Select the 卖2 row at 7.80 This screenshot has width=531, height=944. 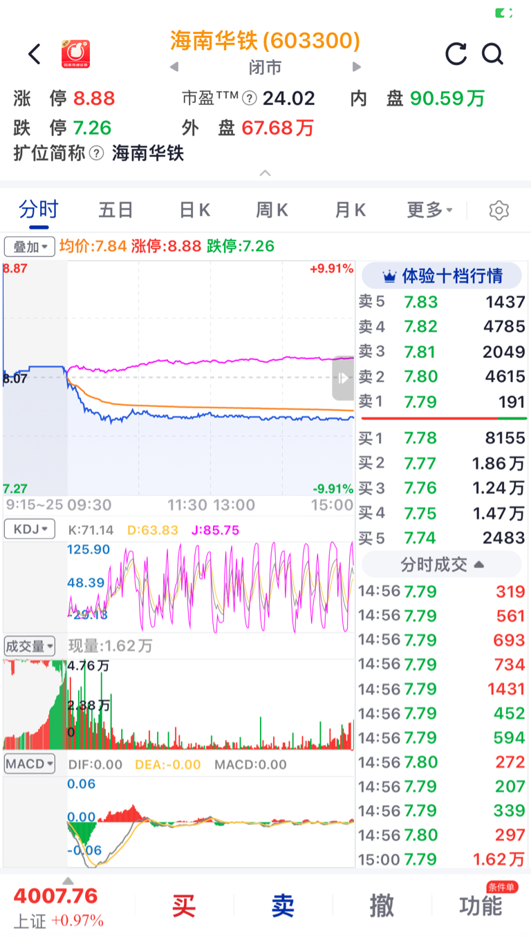point(442,377)
